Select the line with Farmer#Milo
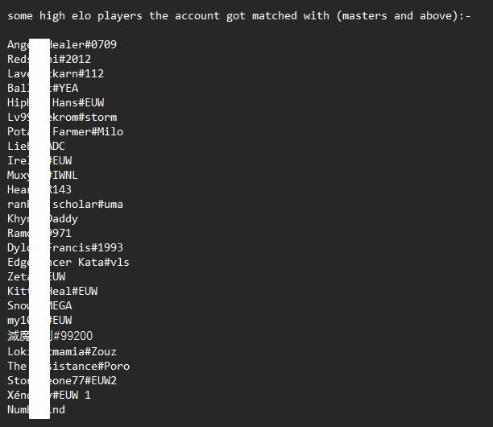The height and width of the screenshot is (427, 493). pyautogui.click(x=65, y=132)
